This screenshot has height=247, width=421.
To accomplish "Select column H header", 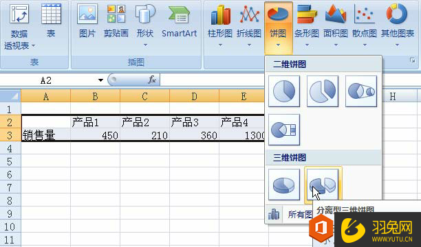I will coord(393,96).
